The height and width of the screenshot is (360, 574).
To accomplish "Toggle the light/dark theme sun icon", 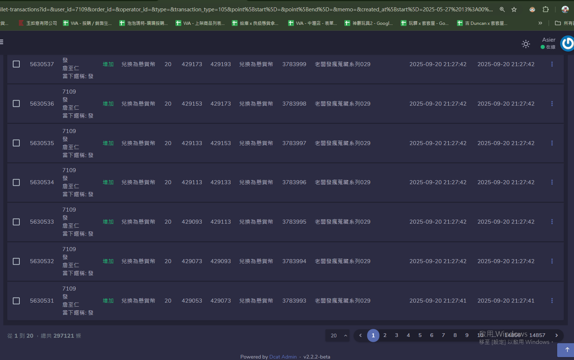I will (x=526, y=44).
